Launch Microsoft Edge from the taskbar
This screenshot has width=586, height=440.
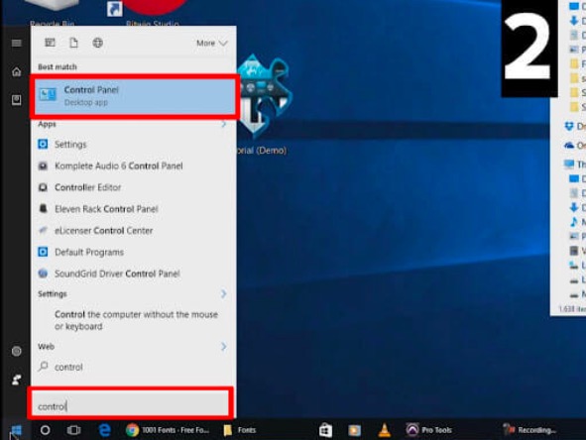(x=105, y=430)
